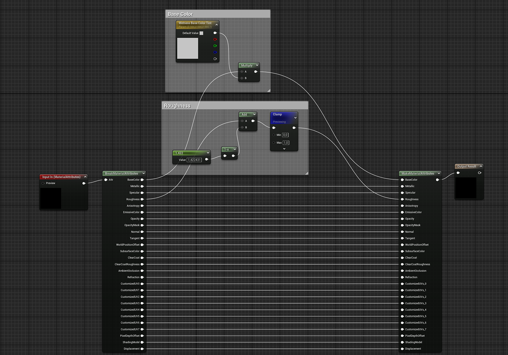Viewport: 508px width, 355px height.
Task: Click the large white color preview
Action: tap(188, 48)
